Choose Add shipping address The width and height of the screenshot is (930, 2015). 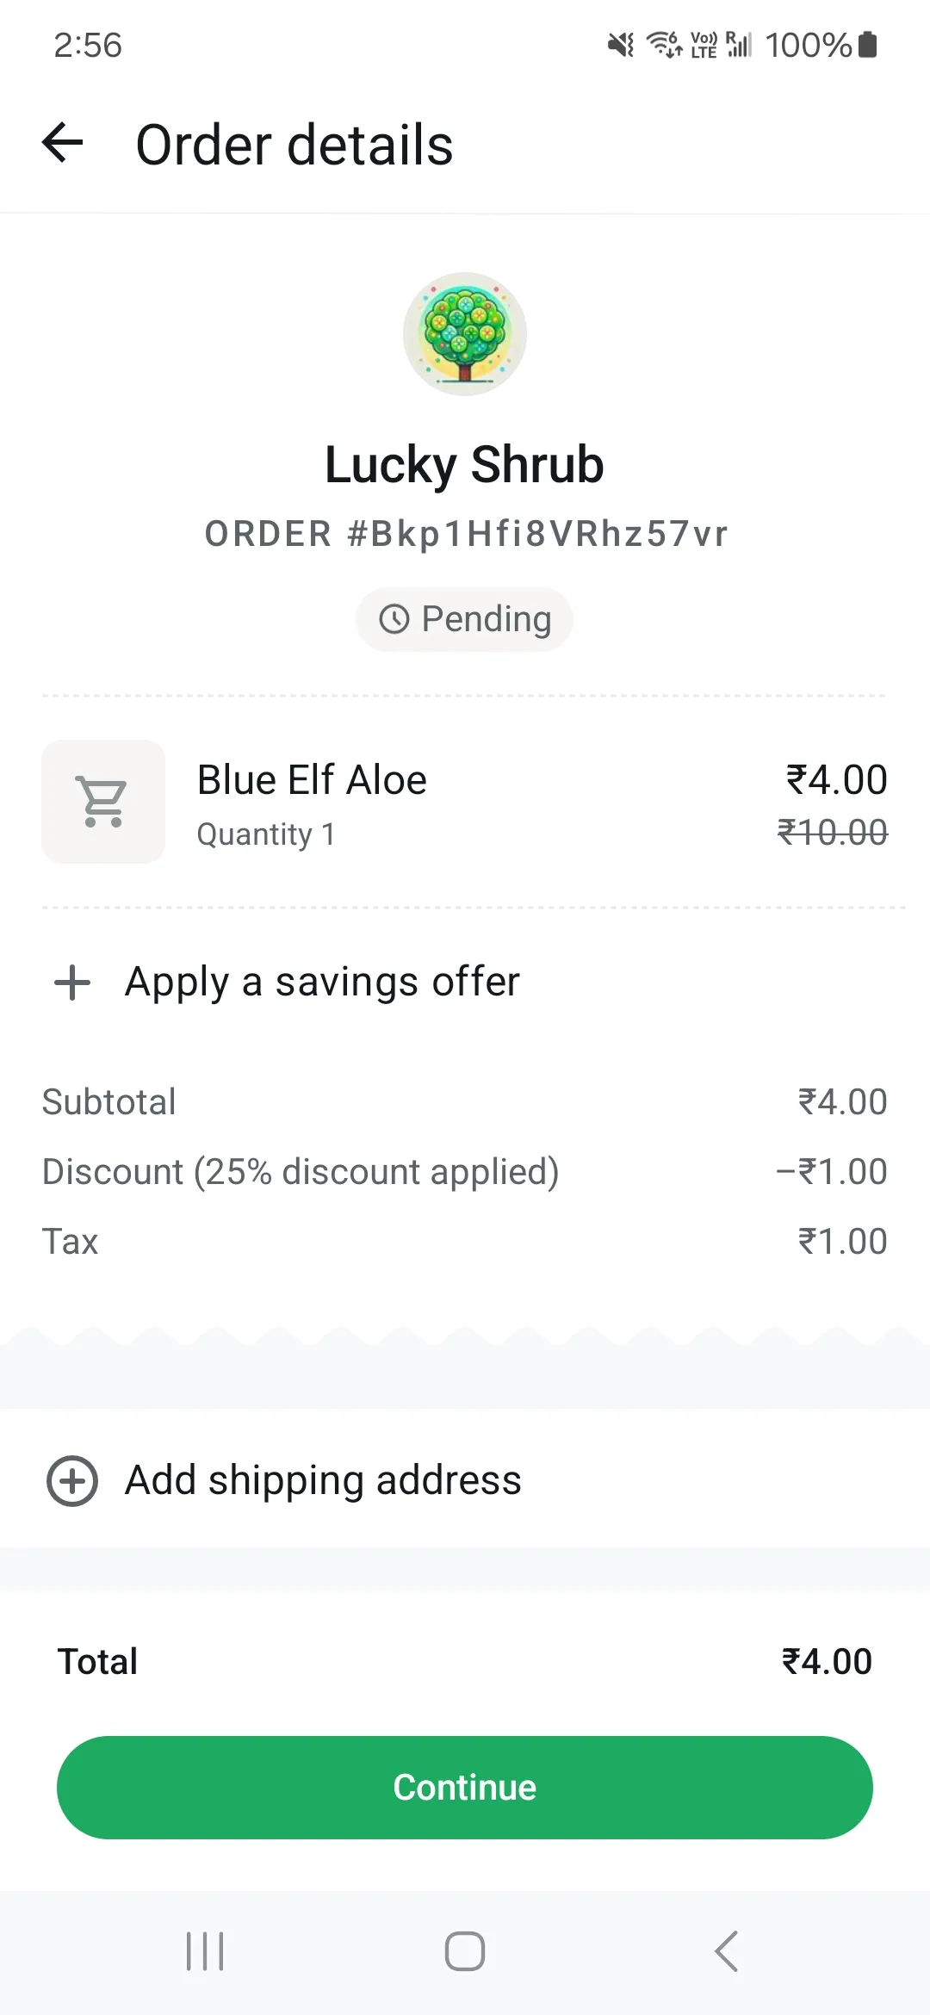click(x=323, y=1481)
